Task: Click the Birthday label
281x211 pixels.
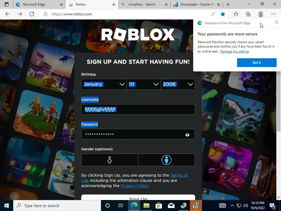Action: (89, 74)
